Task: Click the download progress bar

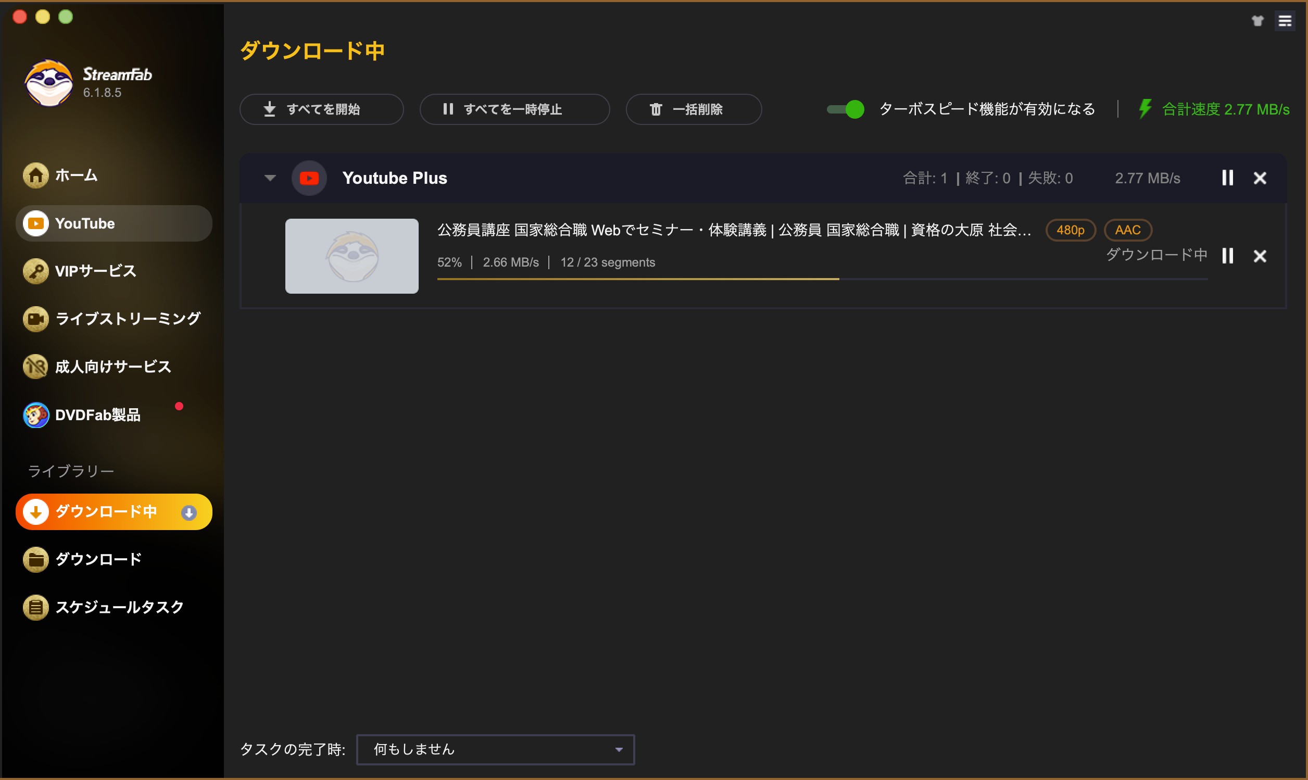Action: click(822, 279)
